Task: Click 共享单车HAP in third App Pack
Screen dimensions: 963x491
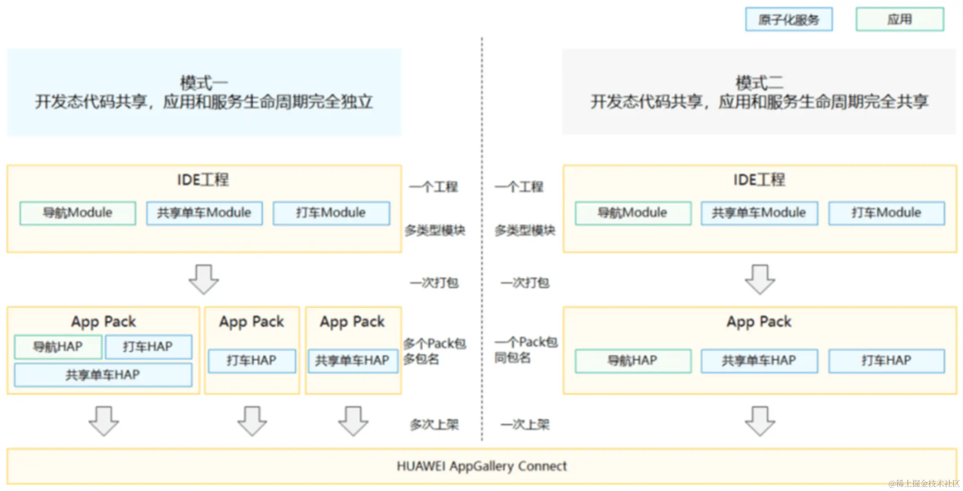Action: 352,361
